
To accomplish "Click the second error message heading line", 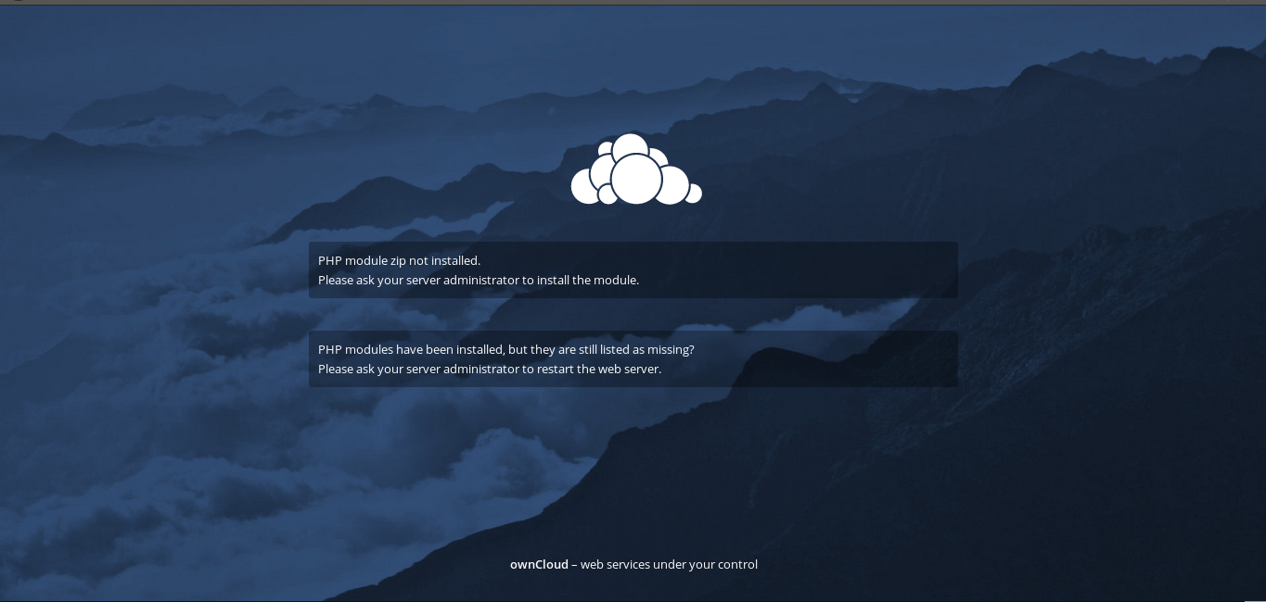I will (506, 349).
